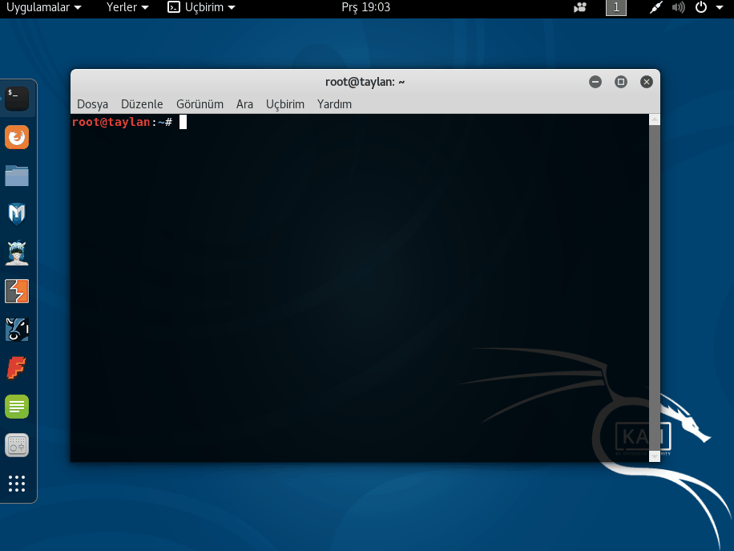This screenshot has height=551, width=734.
Task: Launch Burp Suite from the dock
Action: point(17,291)
